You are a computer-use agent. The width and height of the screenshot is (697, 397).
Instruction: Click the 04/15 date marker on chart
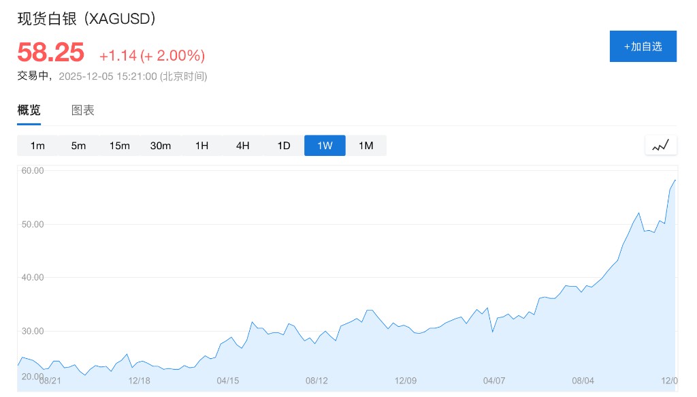228,380
